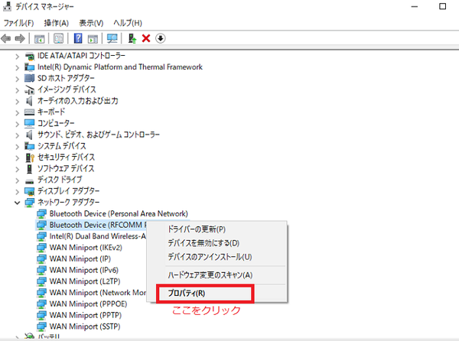Image resolution: width=459 pixels, height=341 pixels.
Task: Click the セキュリティ デバイス key icon
Action: (30, 158)
